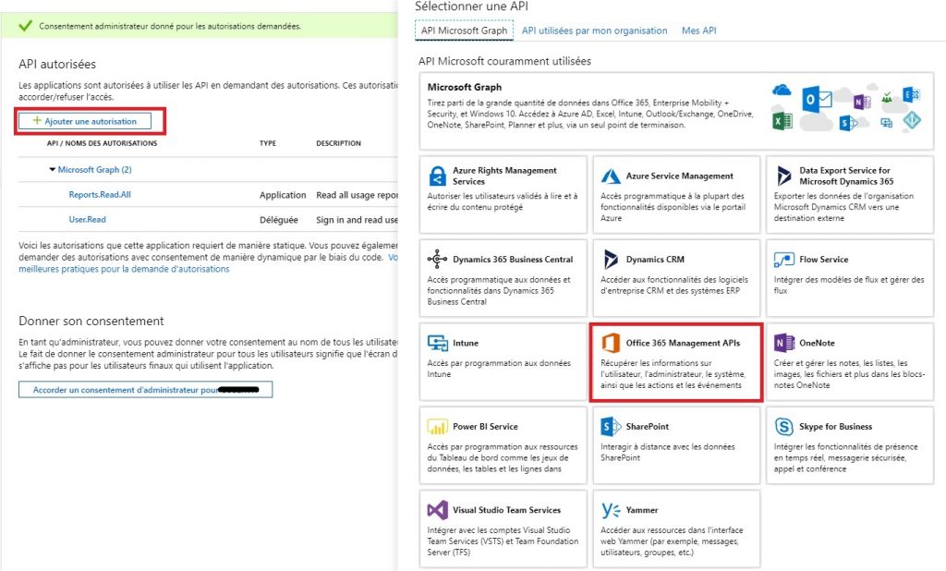This screenshot has height=571, width=946.
Task: Click the Yammer icon
Action: click(x=611, y=510)
